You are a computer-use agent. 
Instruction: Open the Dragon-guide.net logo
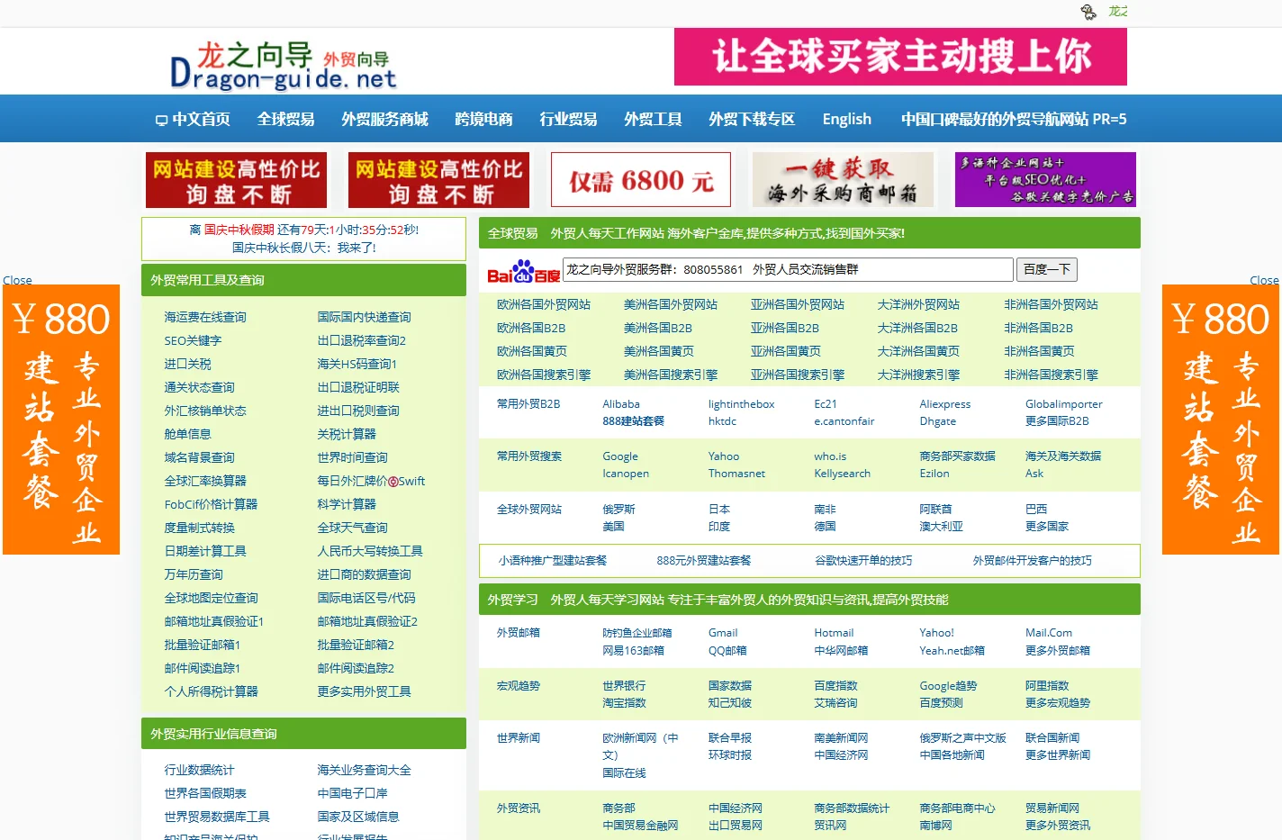point(284,66)
